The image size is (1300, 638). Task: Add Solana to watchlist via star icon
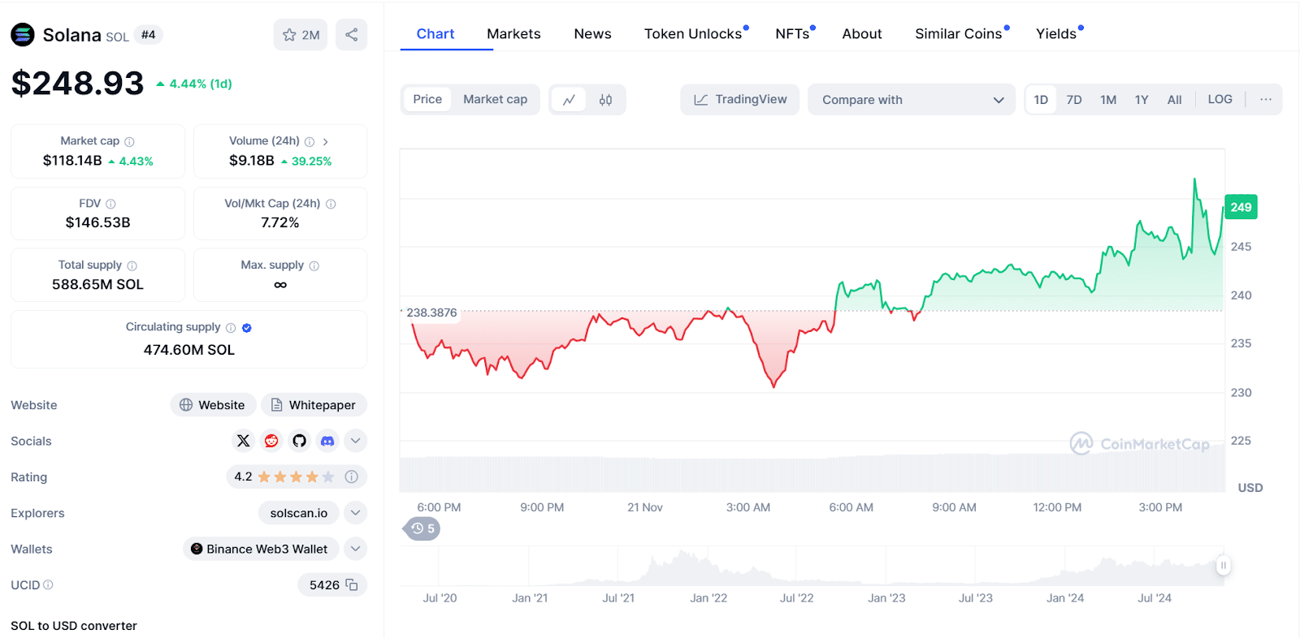(x=301, y=35)
